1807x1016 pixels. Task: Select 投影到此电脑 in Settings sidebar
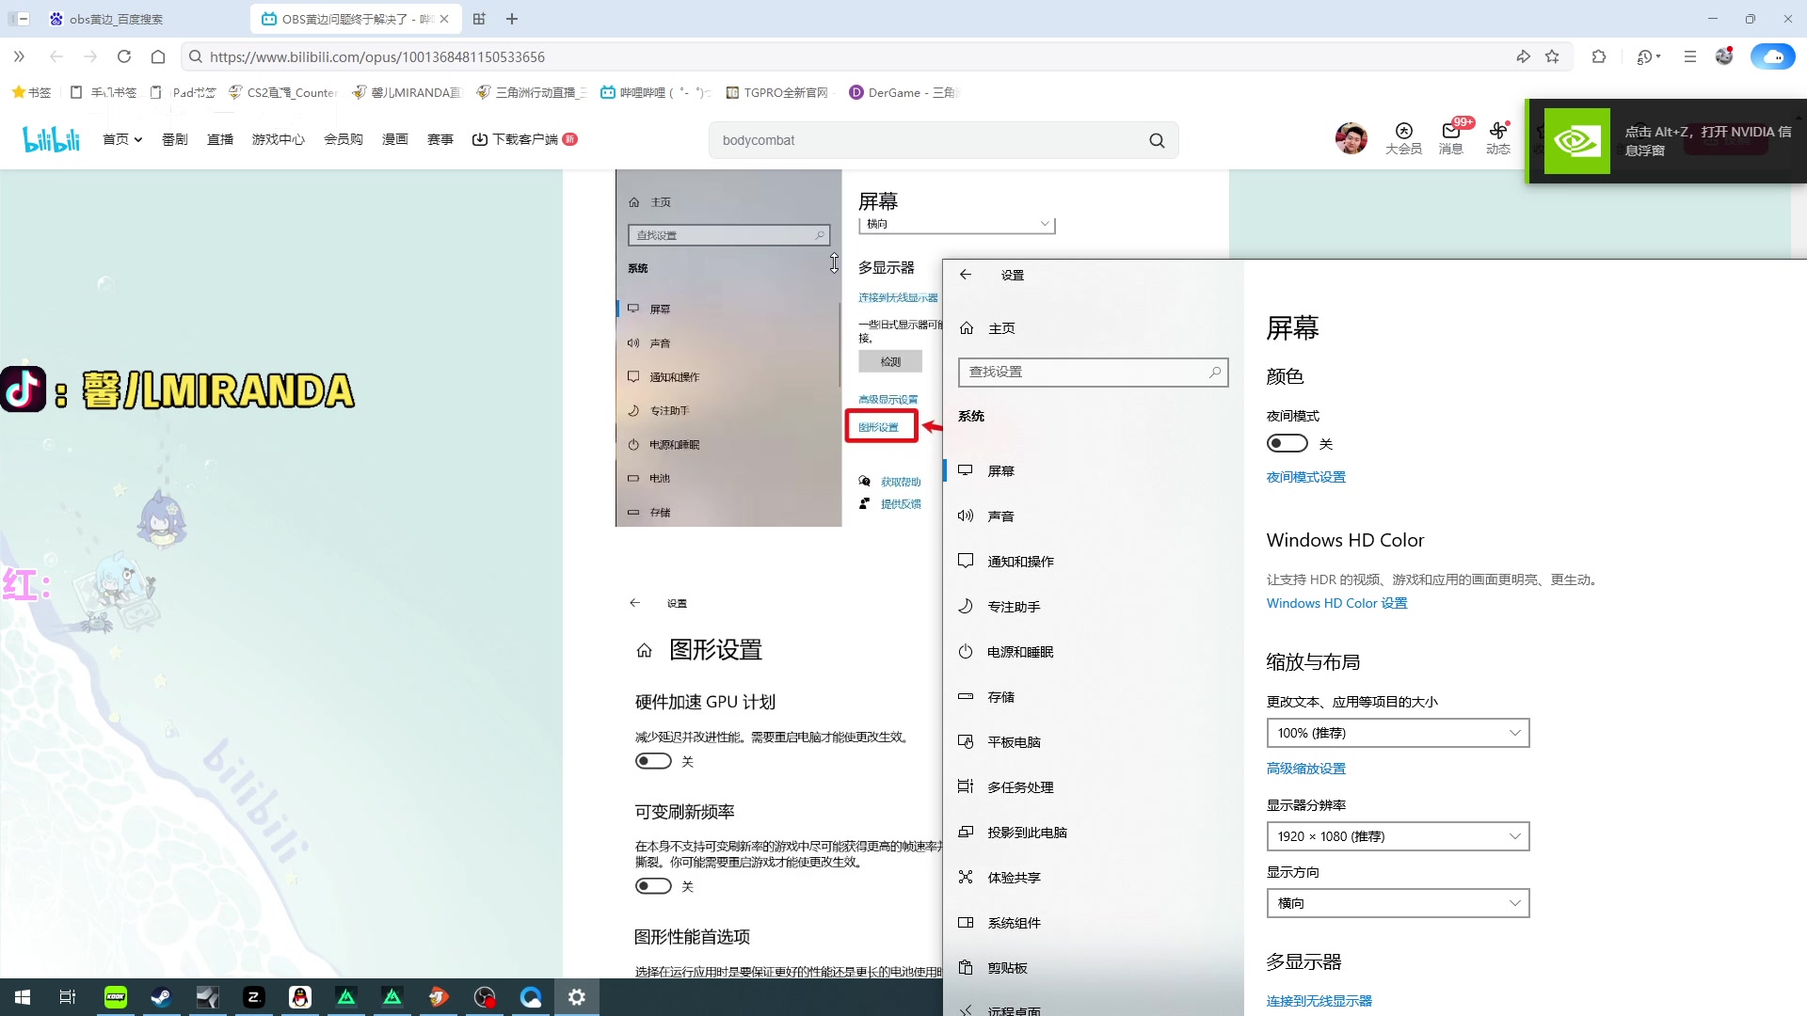coord(1092,832)
